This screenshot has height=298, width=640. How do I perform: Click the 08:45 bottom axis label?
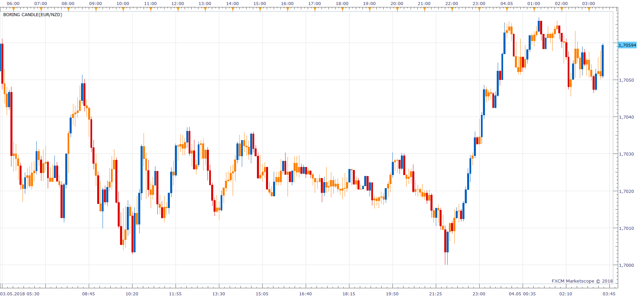pos(88,294)
